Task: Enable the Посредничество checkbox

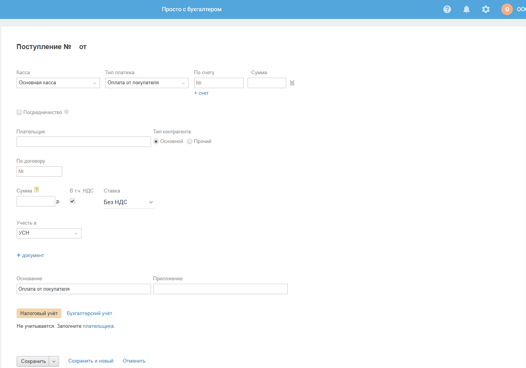Action: [x=19, y=112]
